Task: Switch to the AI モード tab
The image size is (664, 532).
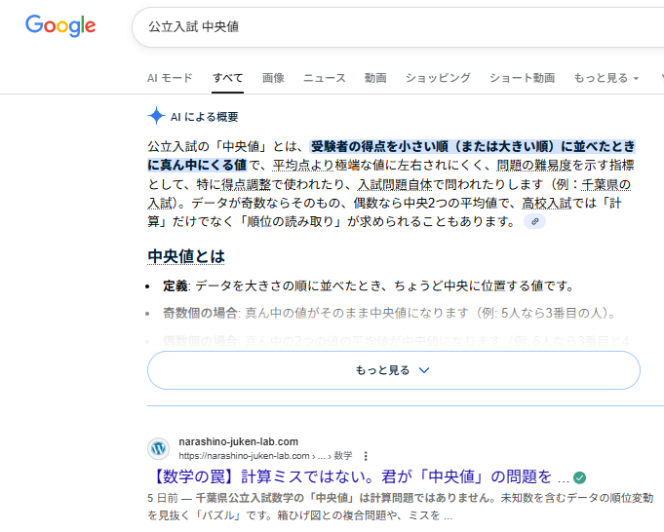Action: pos(170,78)
